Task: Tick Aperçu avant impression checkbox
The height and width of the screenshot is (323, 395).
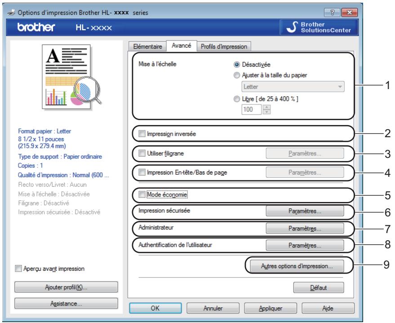Action: 18,269
